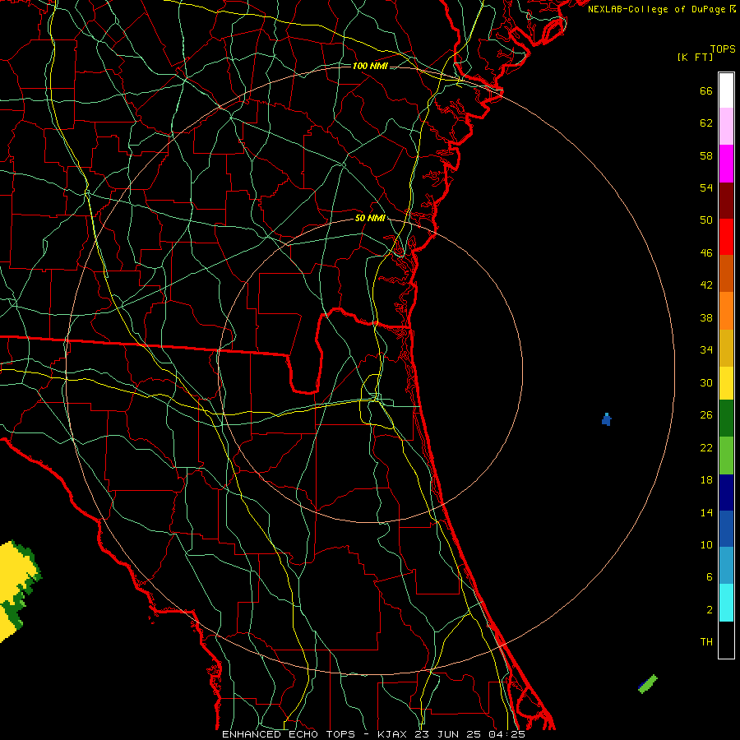Image resolution: width=740 pixels, height=740 pixels.
Task: Click the "62" legend value label
Action: [x=706, y=123]
